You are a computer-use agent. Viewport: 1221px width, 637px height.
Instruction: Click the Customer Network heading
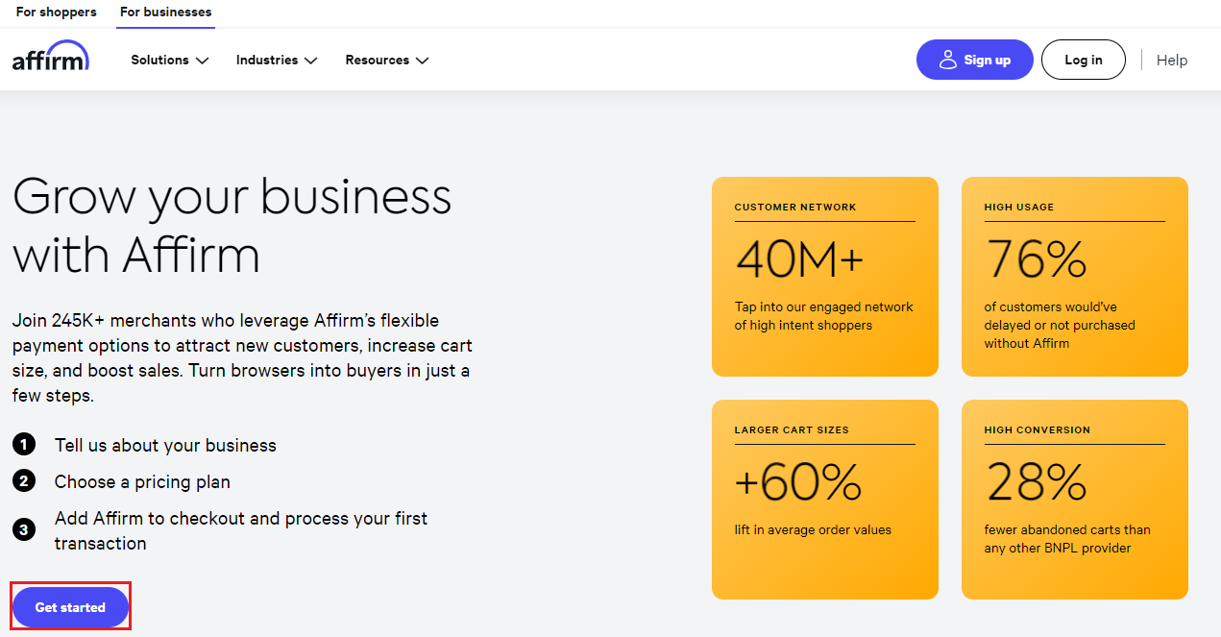coord(795,207)
